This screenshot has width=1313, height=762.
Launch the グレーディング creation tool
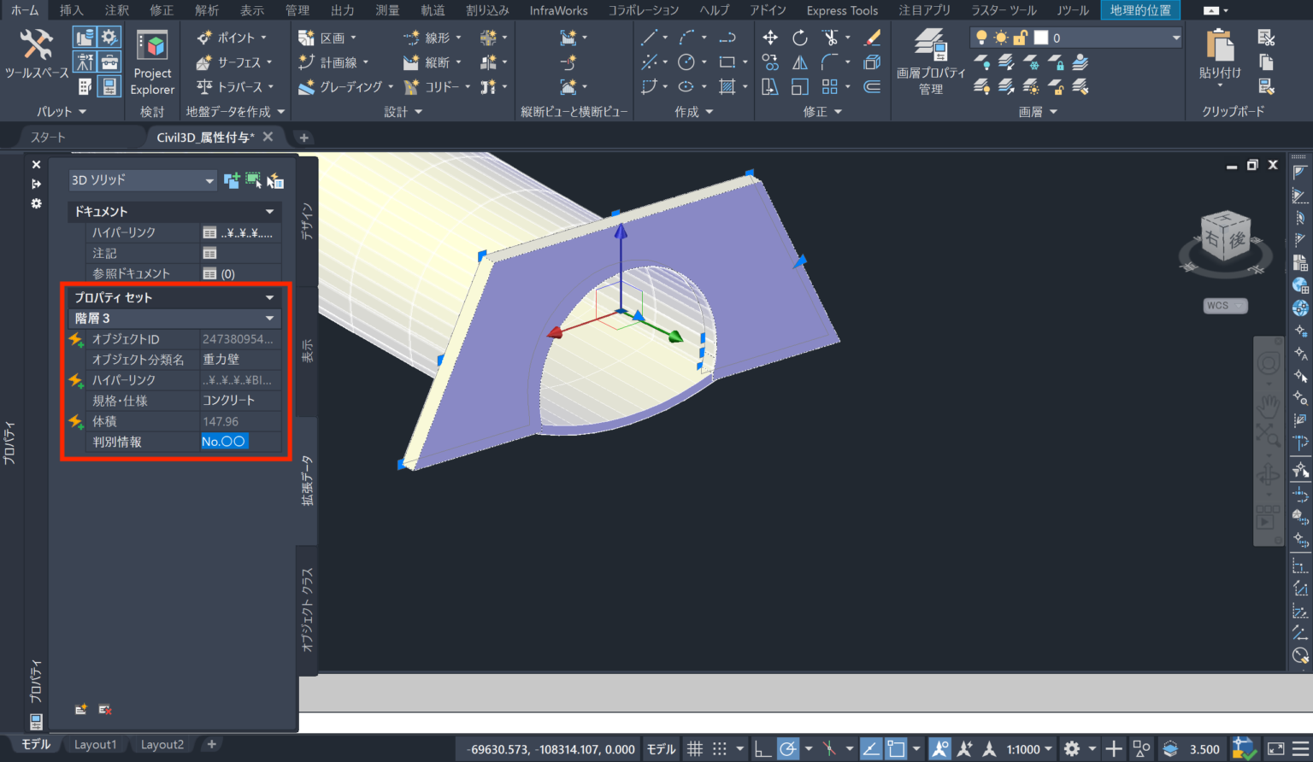tap(340, 86)
